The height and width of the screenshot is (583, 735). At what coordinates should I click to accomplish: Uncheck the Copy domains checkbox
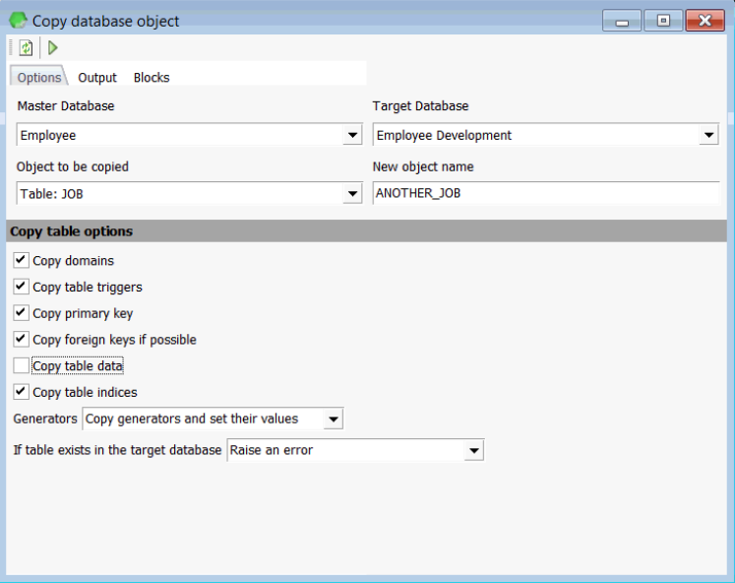pos(22,260)
